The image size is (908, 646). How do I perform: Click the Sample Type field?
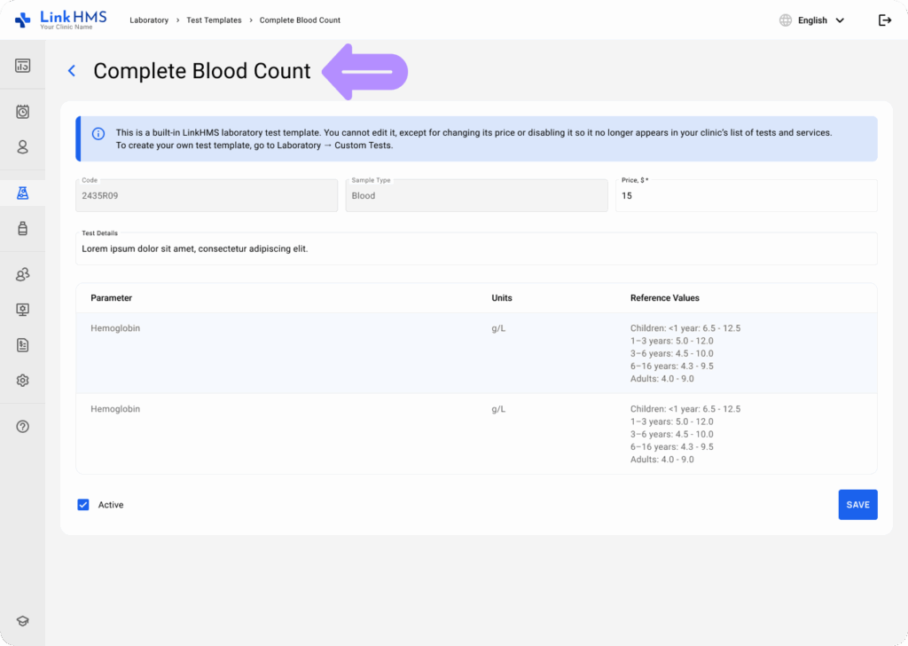476,196
